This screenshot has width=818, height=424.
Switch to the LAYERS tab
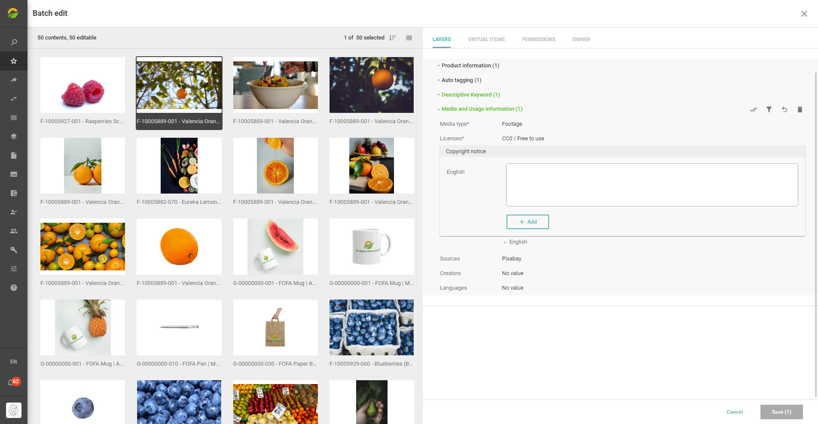tap(442, 39)
